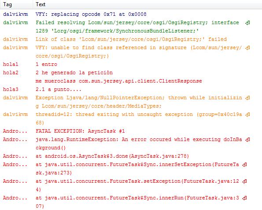This screenshot has width=262, height=210.
Task: Click wrap icon on VFY unable to find class line
Action: [x=247, y=48]
